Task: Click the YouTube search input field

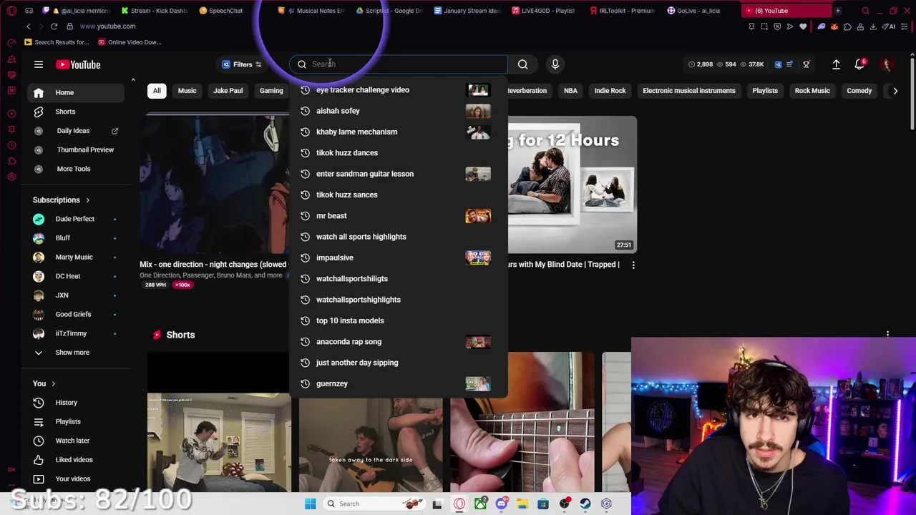Action: click(398, 64)
